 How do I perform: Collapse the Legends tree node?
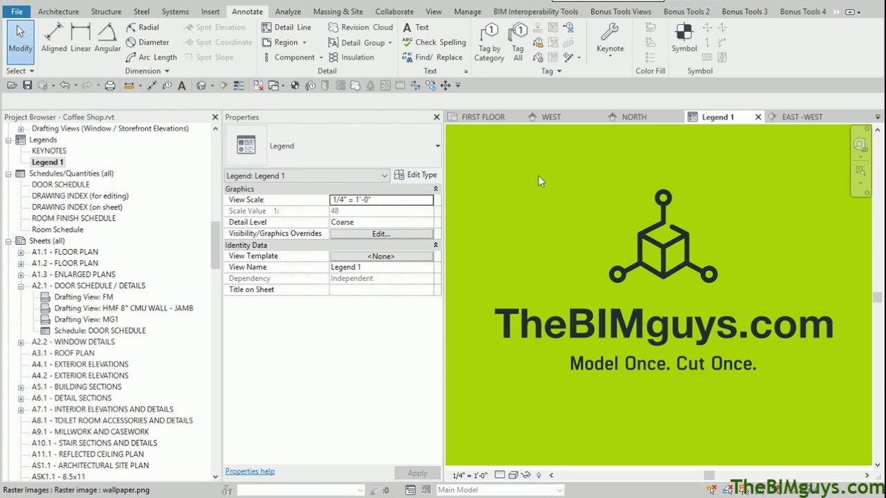pyautogui.click(x=8, y=140)
